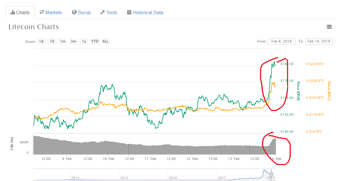Screen dimensions: 345x181
Task: Click the 600M volume axis label
Action: 24,143
